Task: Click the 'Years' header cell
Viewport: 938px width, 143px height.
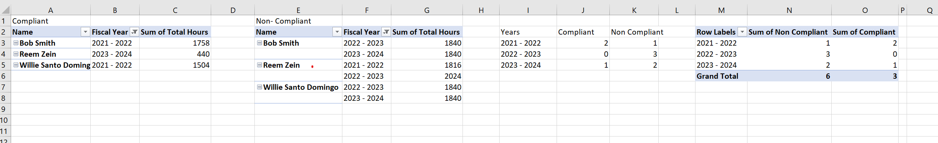Action: [x=528, y=32]
